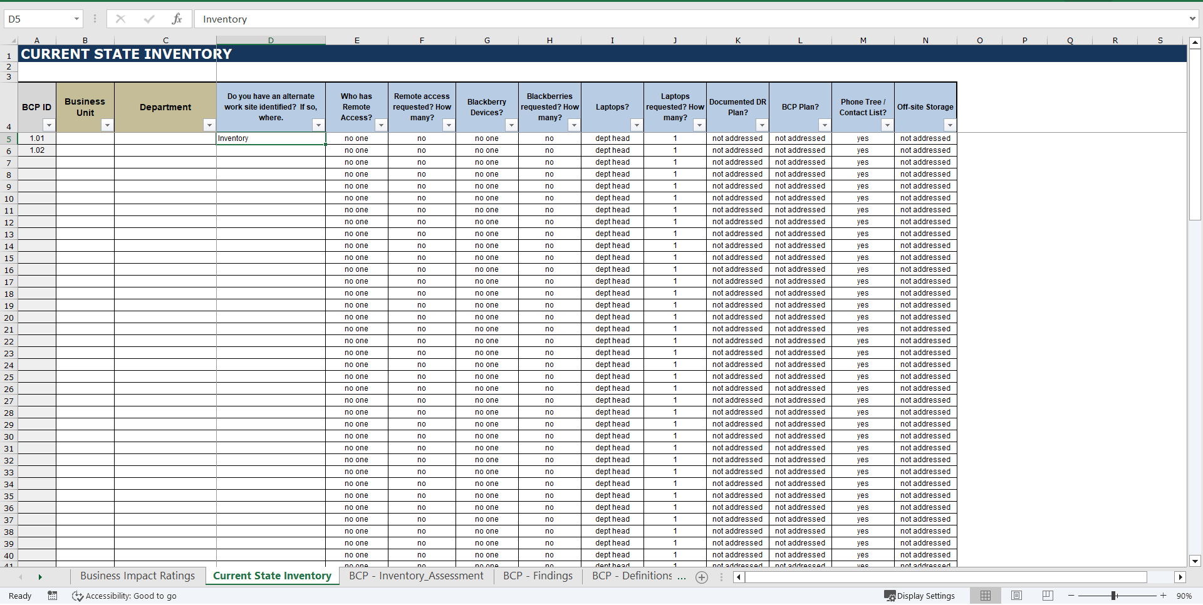The height and width of the screenshot is (605, 1203).
Task: Click the Insert Function (fx) icon
Action: click(177, 19)
